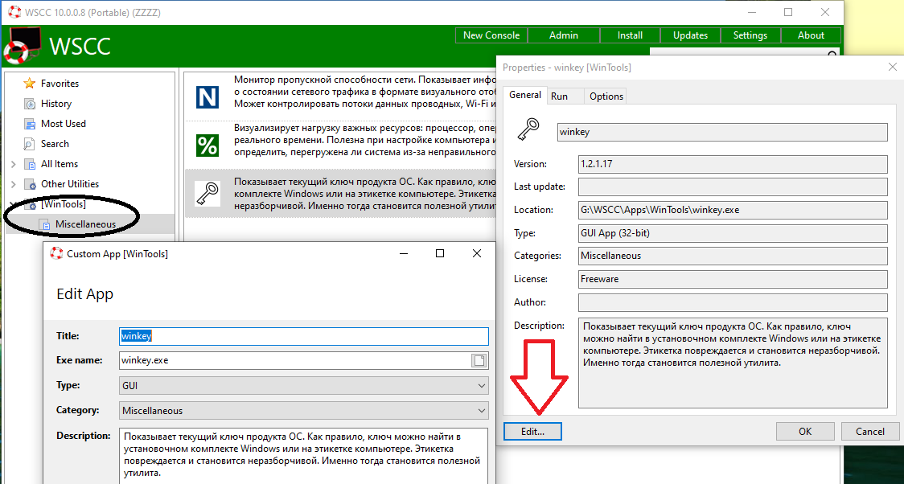This screenshot has width=904, height=484.
Task: Switch to the Options tab
Action: pos(606,96)
